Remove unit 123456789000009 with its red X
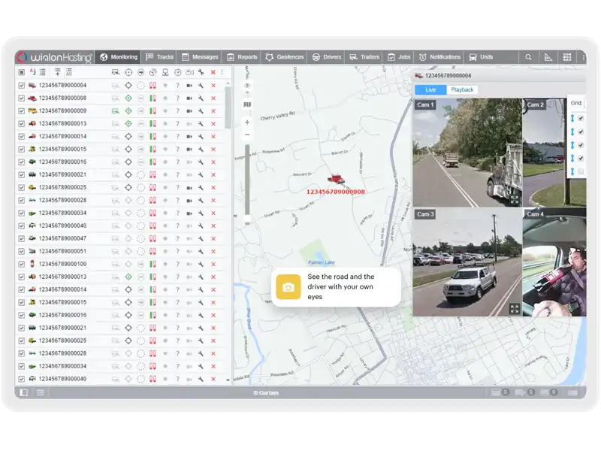The height and width of the screenshot is (451, 601). click(x=213, y=110)
